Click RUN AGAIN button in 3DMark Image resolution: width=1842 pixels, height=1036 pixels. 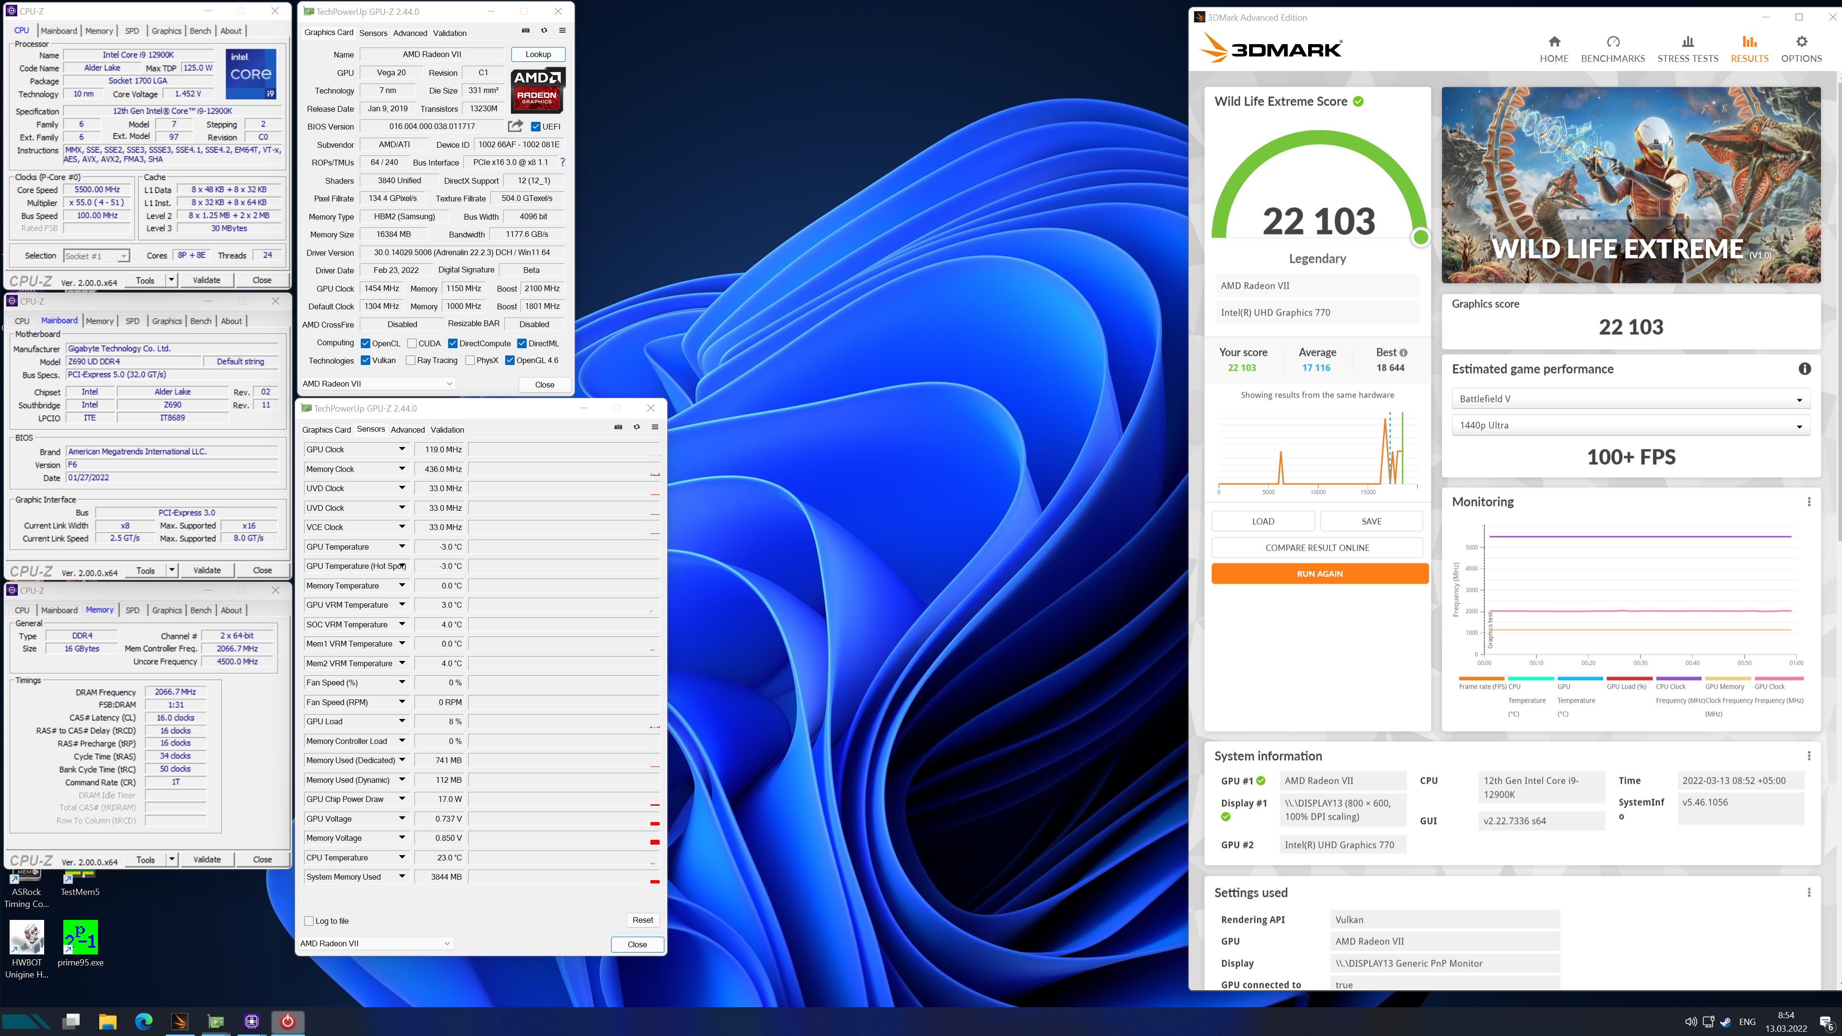pyautogui.click(x=1319, y=574)
